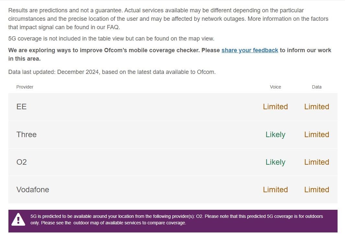Select the EE provider row
This screenshot has height=237, width=345.
[173, 107]
